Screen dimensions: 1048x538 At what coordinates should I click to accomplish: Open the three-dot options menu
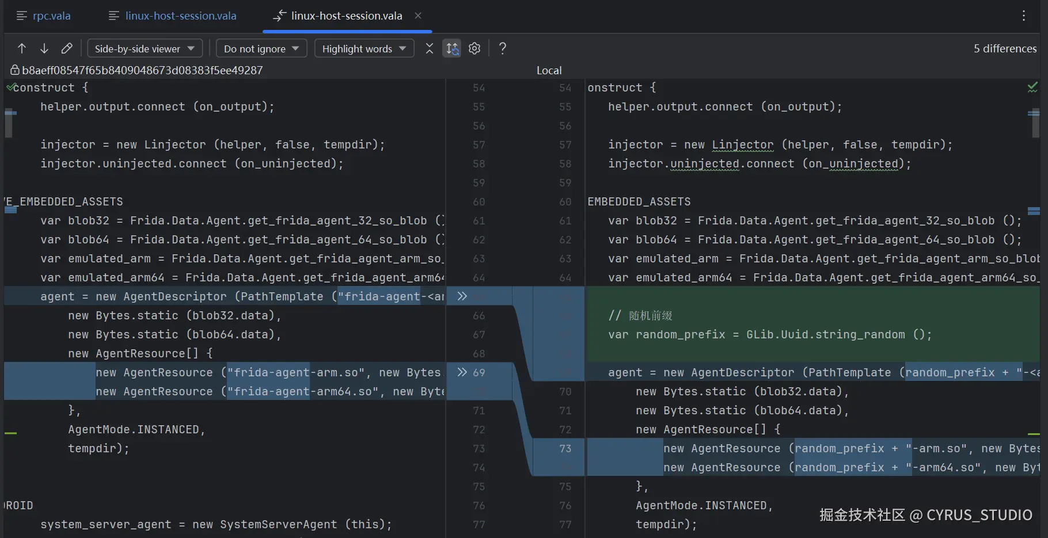(1023, 16)
